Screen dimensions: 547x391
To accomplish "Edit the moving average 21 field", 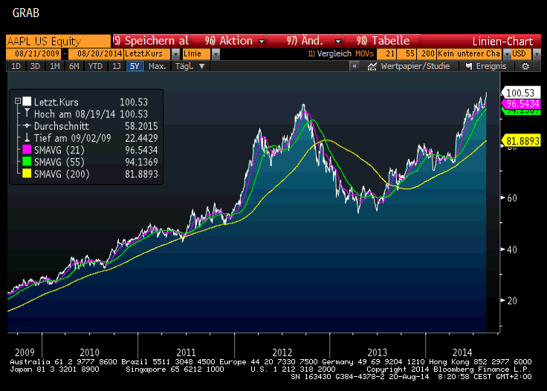I will [386, 54].
